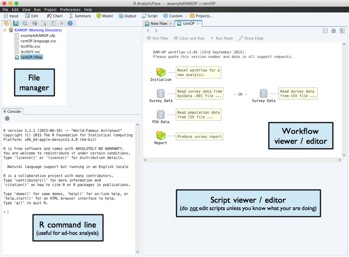Select the file manager folders tab icon
The height and width of the screenshot is (257, 349).
[x=6, y=23]
